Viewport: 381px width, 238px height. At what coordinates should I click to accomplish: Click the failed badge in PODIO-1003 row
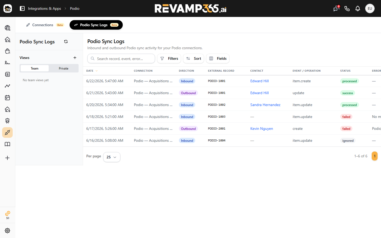tap(346, 117)
